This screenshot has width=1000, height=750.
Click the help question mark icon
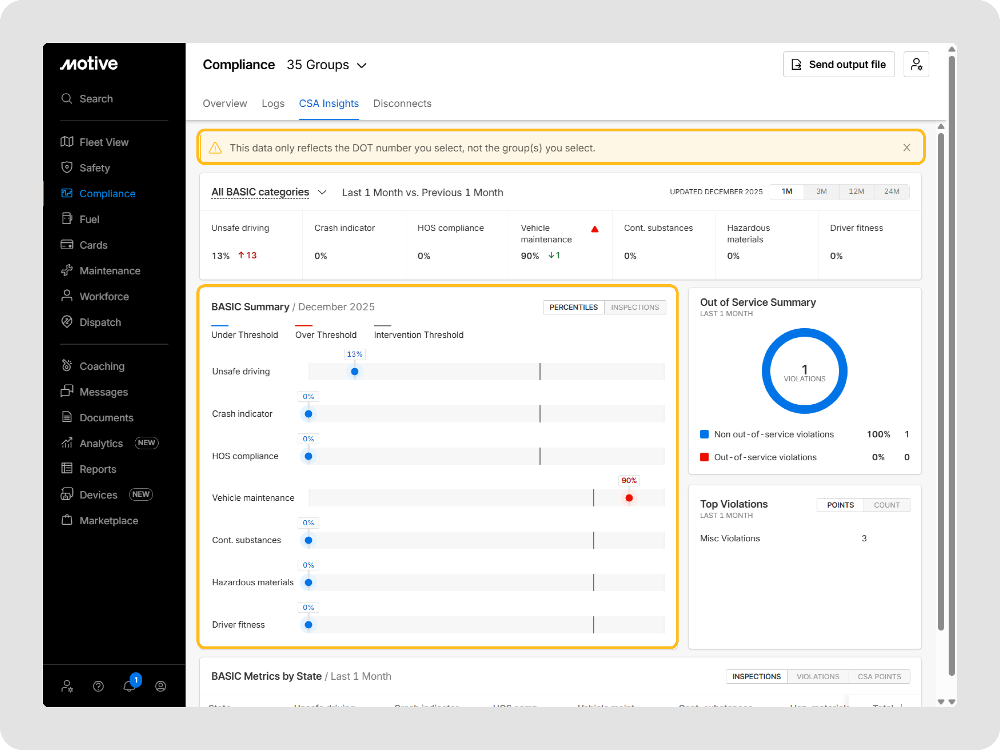tap(98, 686)
